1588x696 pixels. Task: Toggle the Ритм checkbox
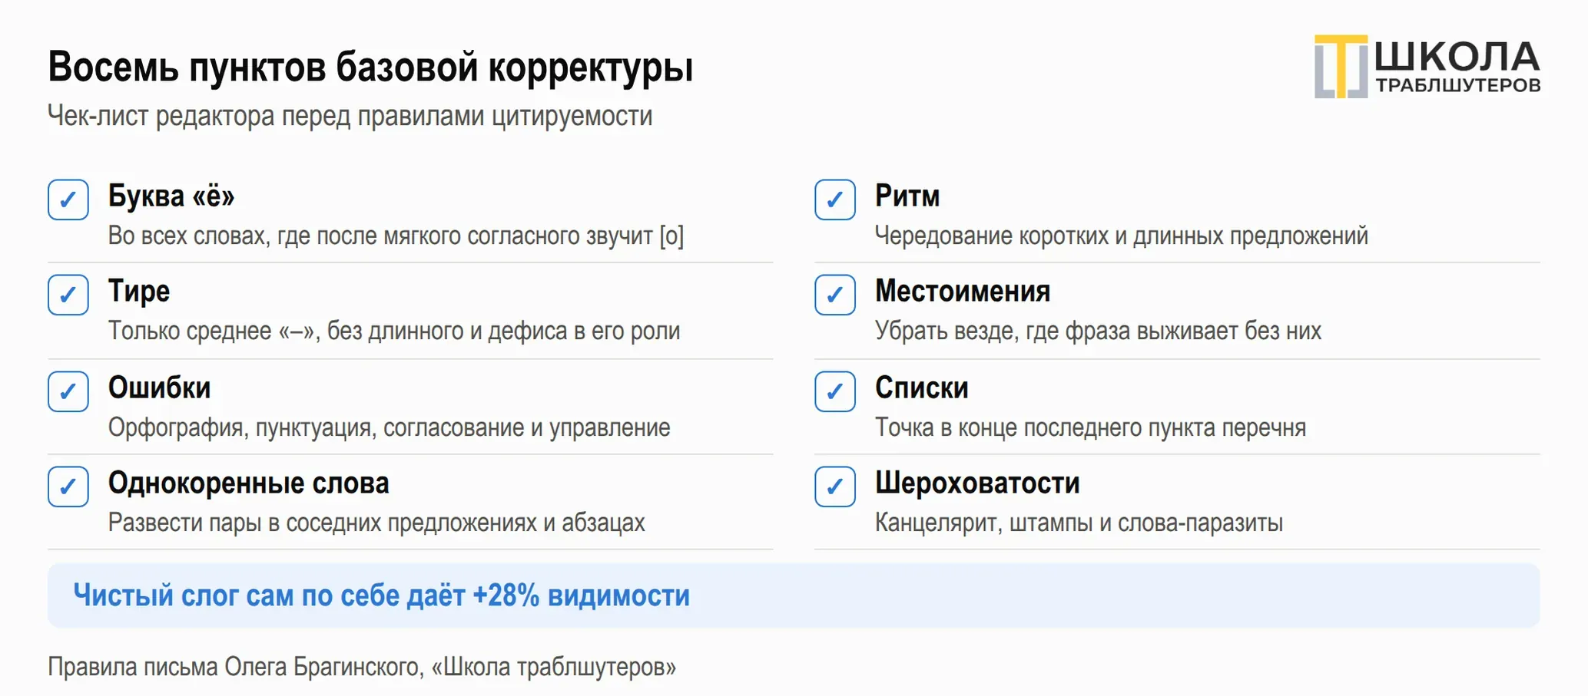[x=835, y=200]
